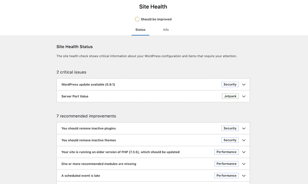This screenshot has height=184, width=308.
Task: Click the Jetpack badge on Server Port Value row
Action: [x=230, y=96]
